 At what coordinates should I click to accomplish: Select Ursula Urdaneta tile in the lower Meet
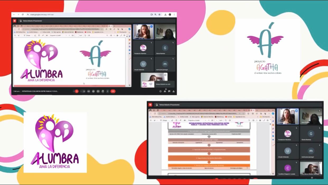click(x=288, y=151)
